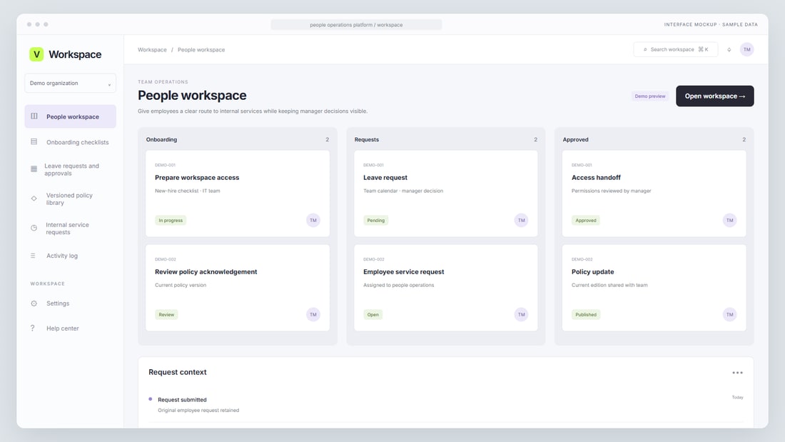Open Onboarding checklists page
The width and height of the screenshot is (785, 442).
(70, 142)
